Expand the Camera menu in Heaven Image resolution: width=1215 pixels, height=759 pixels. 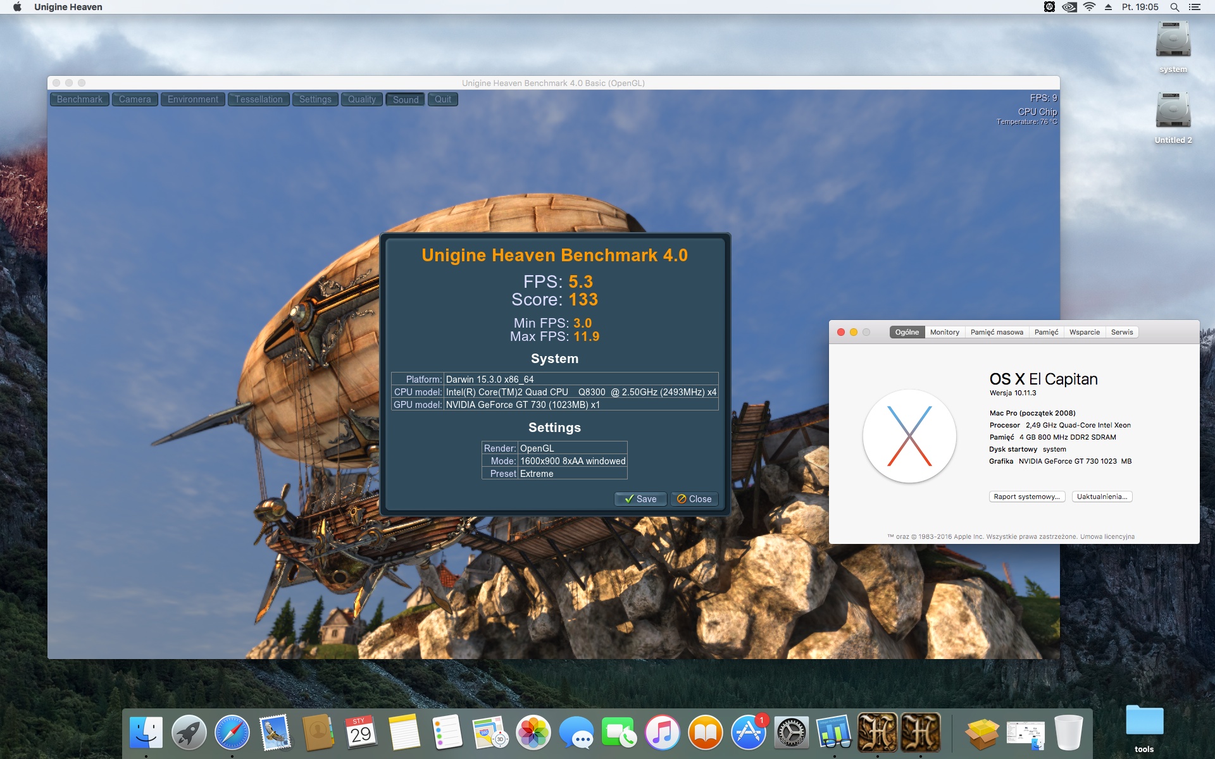(x=135, y=99)
